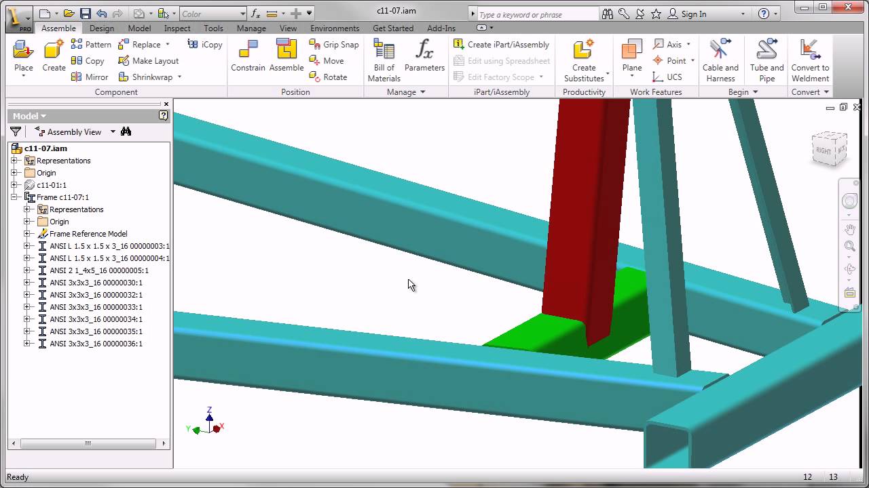This screenshot has height=488, width=869.
Task: Begin Tube and Pipe
Action: pyautogui.click(x=766, y=60)
